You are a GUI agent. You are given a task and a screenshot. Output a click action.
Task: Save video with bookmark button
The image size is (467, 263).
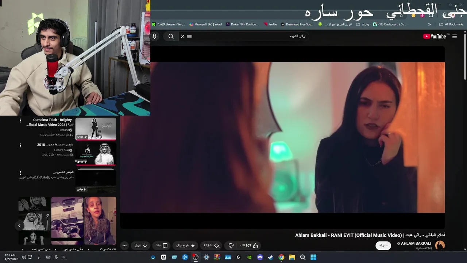tap(162, 245)
